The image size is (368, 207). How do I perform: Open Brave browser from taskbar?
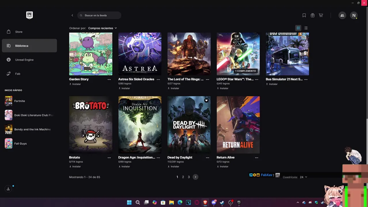click(205, 202)
